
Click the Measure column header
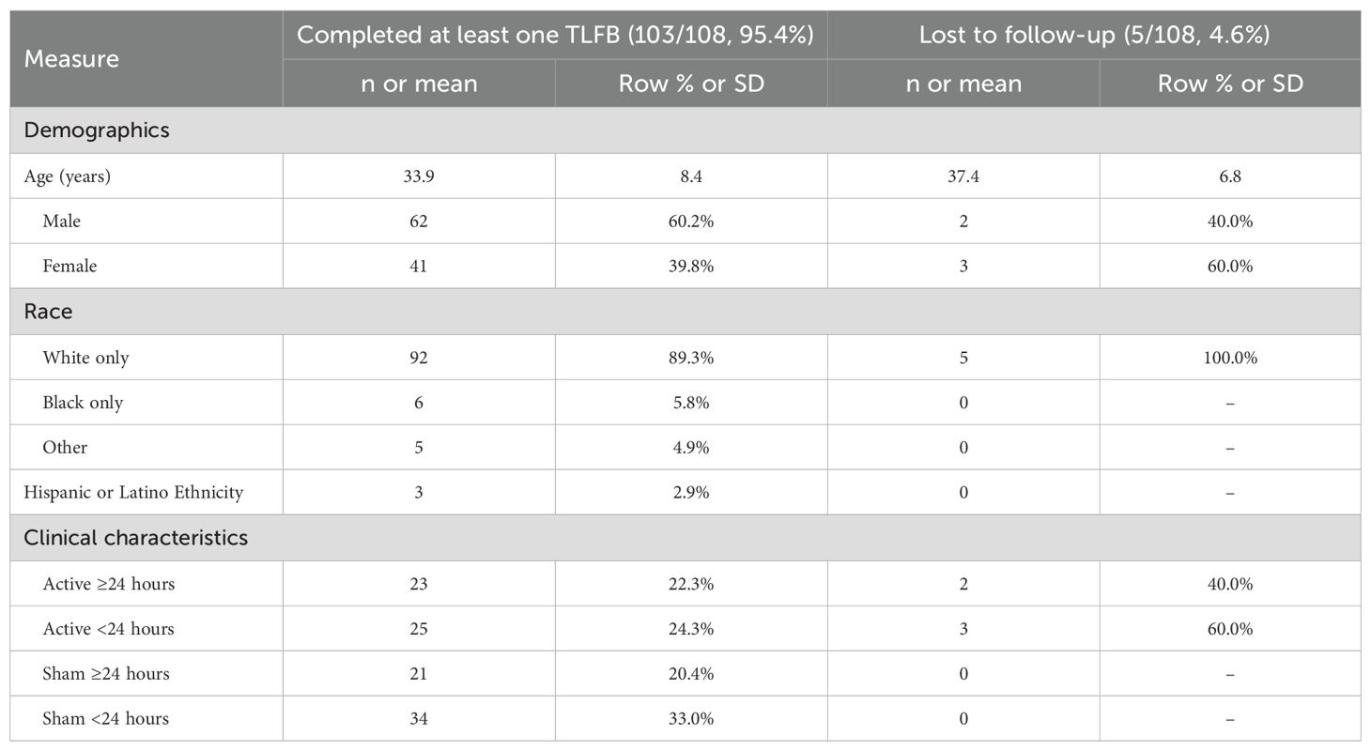pos(71,59)
